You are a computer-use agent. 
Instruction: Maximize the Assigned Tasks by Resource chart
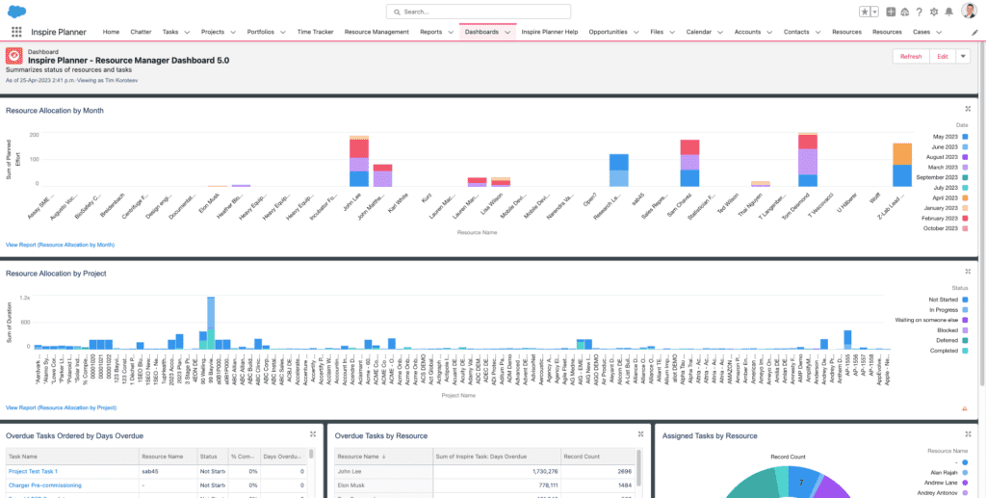click(x=968, y=435)
